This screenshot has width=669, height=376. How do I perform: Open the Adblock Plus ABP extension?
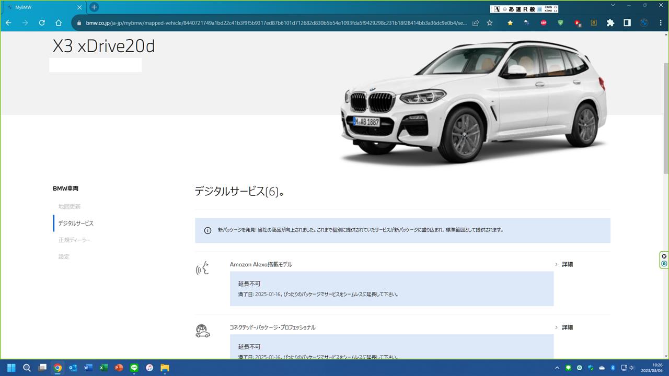(544, 23)
